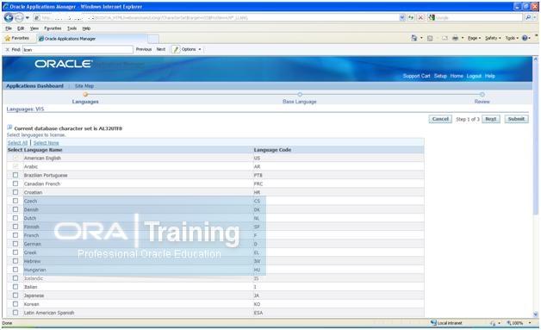Open the Print options dropdown arrow
This screenshot has height=330, width=541.
pos(463,38)
